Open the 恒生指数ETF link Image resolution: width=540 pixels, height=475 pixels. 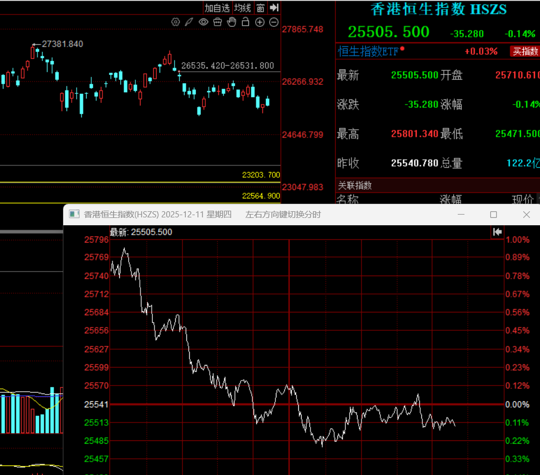point(369,51)
